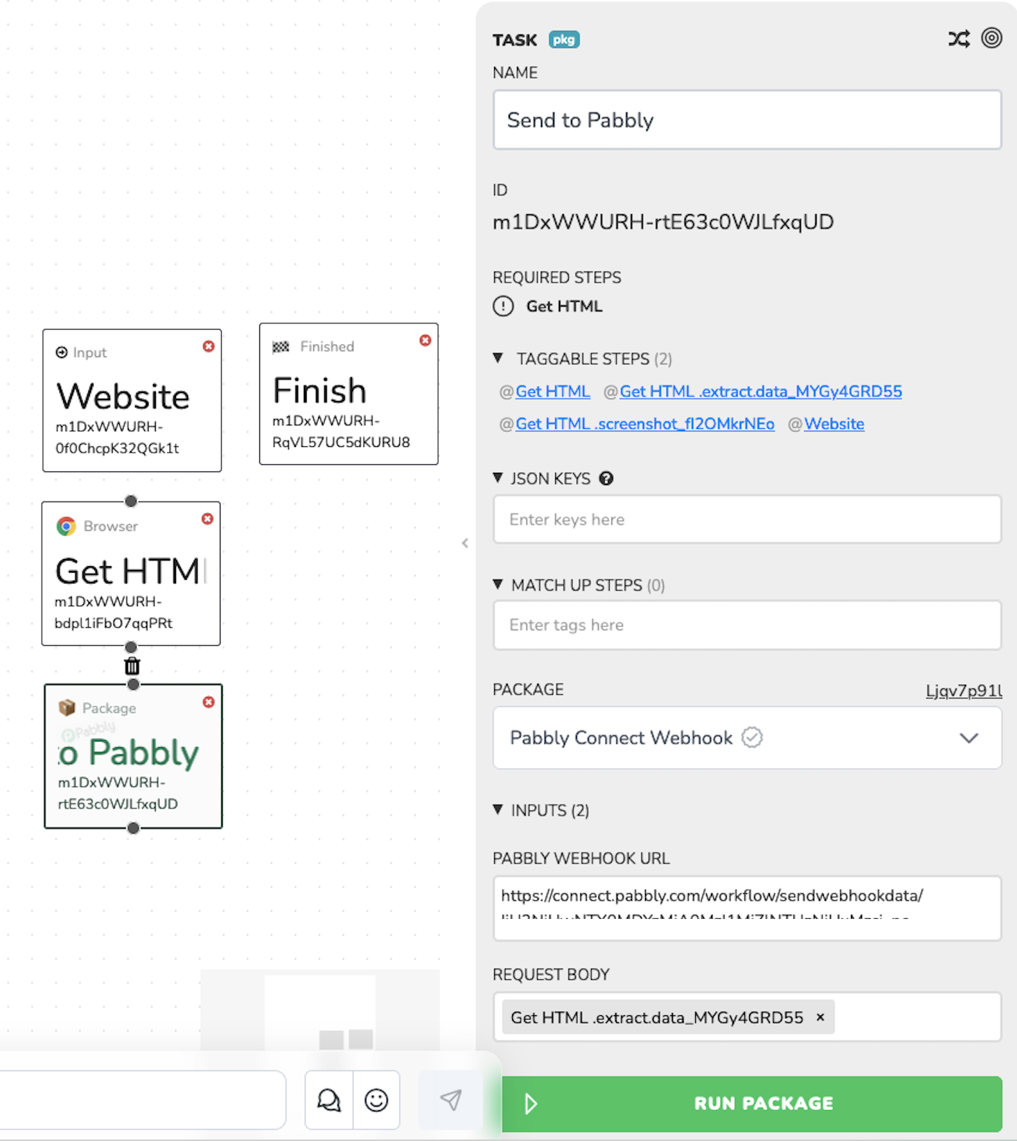Focus the Match Up Steps tags field
The width and height of the screenshot is (1017, 1141).
[747, 625]
